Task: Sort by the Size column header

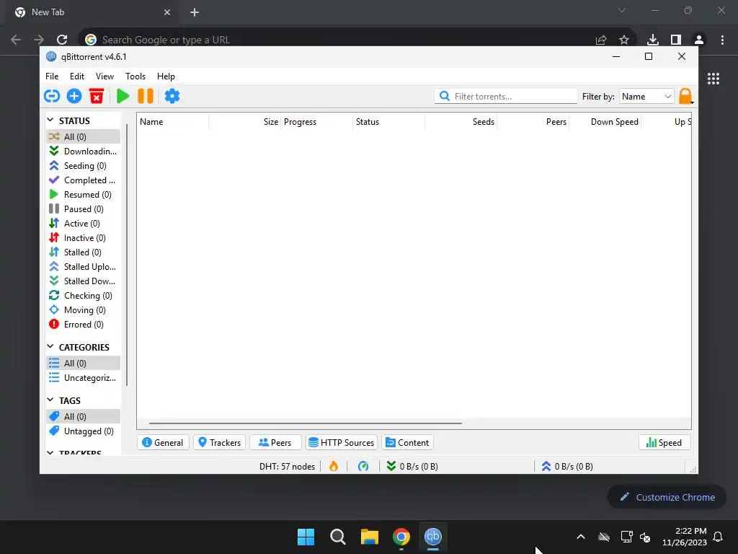Action: 245,121
